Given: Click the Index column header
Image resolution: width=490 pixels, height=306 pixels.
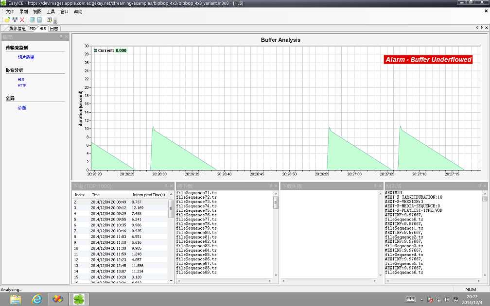Looking at the screenshot, I should point(80,195).
